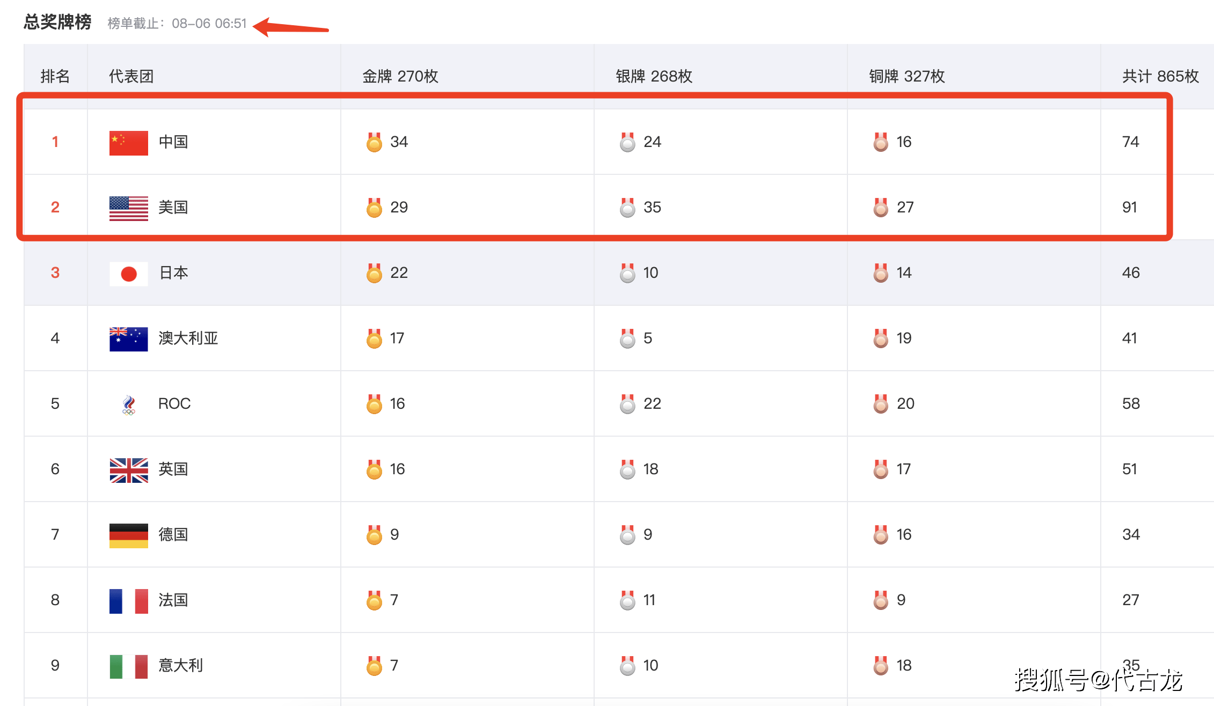Click the 总奖牌榜 title

(x=57, y=22)
